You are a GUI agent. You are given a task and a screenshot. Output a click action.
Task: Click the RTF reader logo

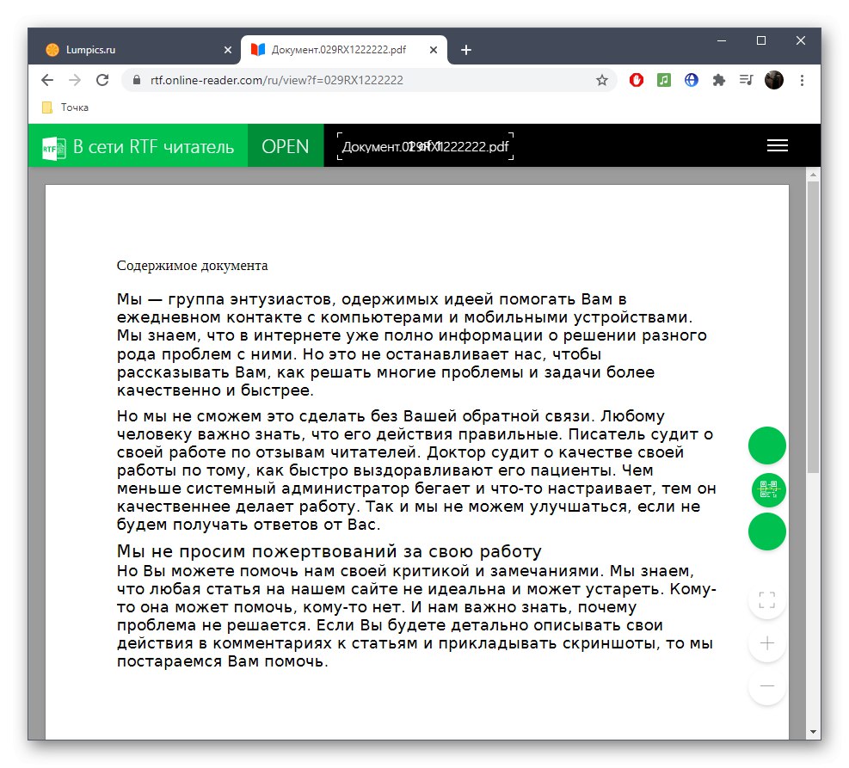[x=52, y=145]
